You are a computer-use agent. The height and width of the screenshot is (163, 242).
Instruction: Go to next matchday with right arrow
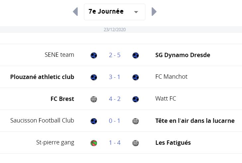click(x=154, y=12)
